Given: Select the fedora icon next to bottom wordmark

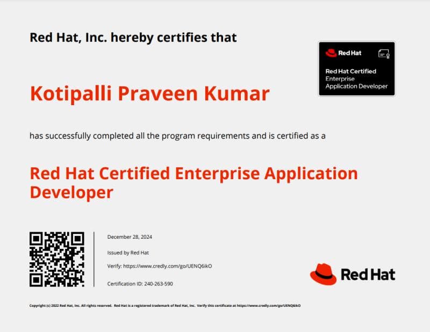Looking at the screenshot, I should tap(325, 275).
